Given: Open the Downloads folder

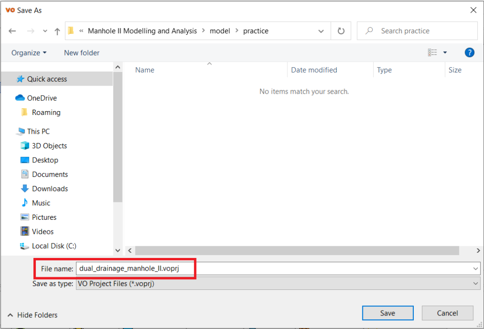Looking at the screenshot, I should pos(50,188).
